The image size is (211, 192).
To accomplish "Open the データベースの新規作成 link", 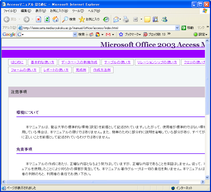I will coord(79,62).
